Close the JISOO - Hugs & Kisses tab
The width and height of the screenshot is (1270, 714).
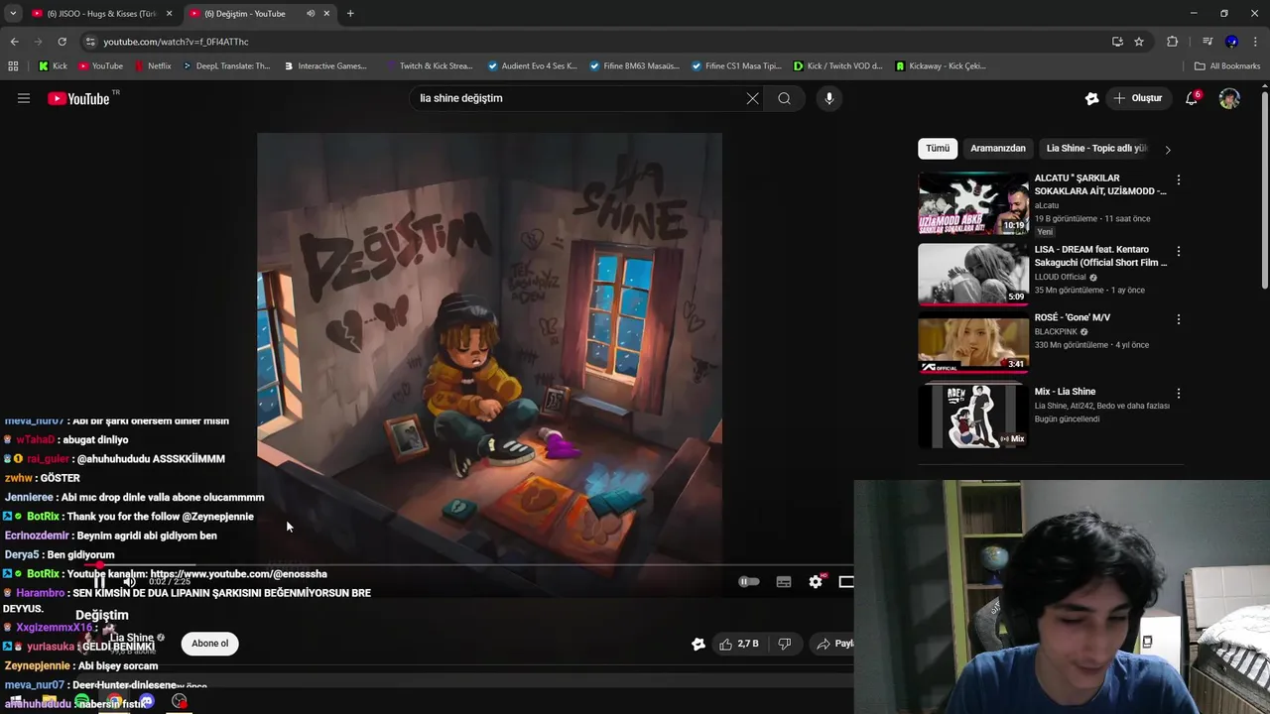pyautogui.click(x=169, y=14)
